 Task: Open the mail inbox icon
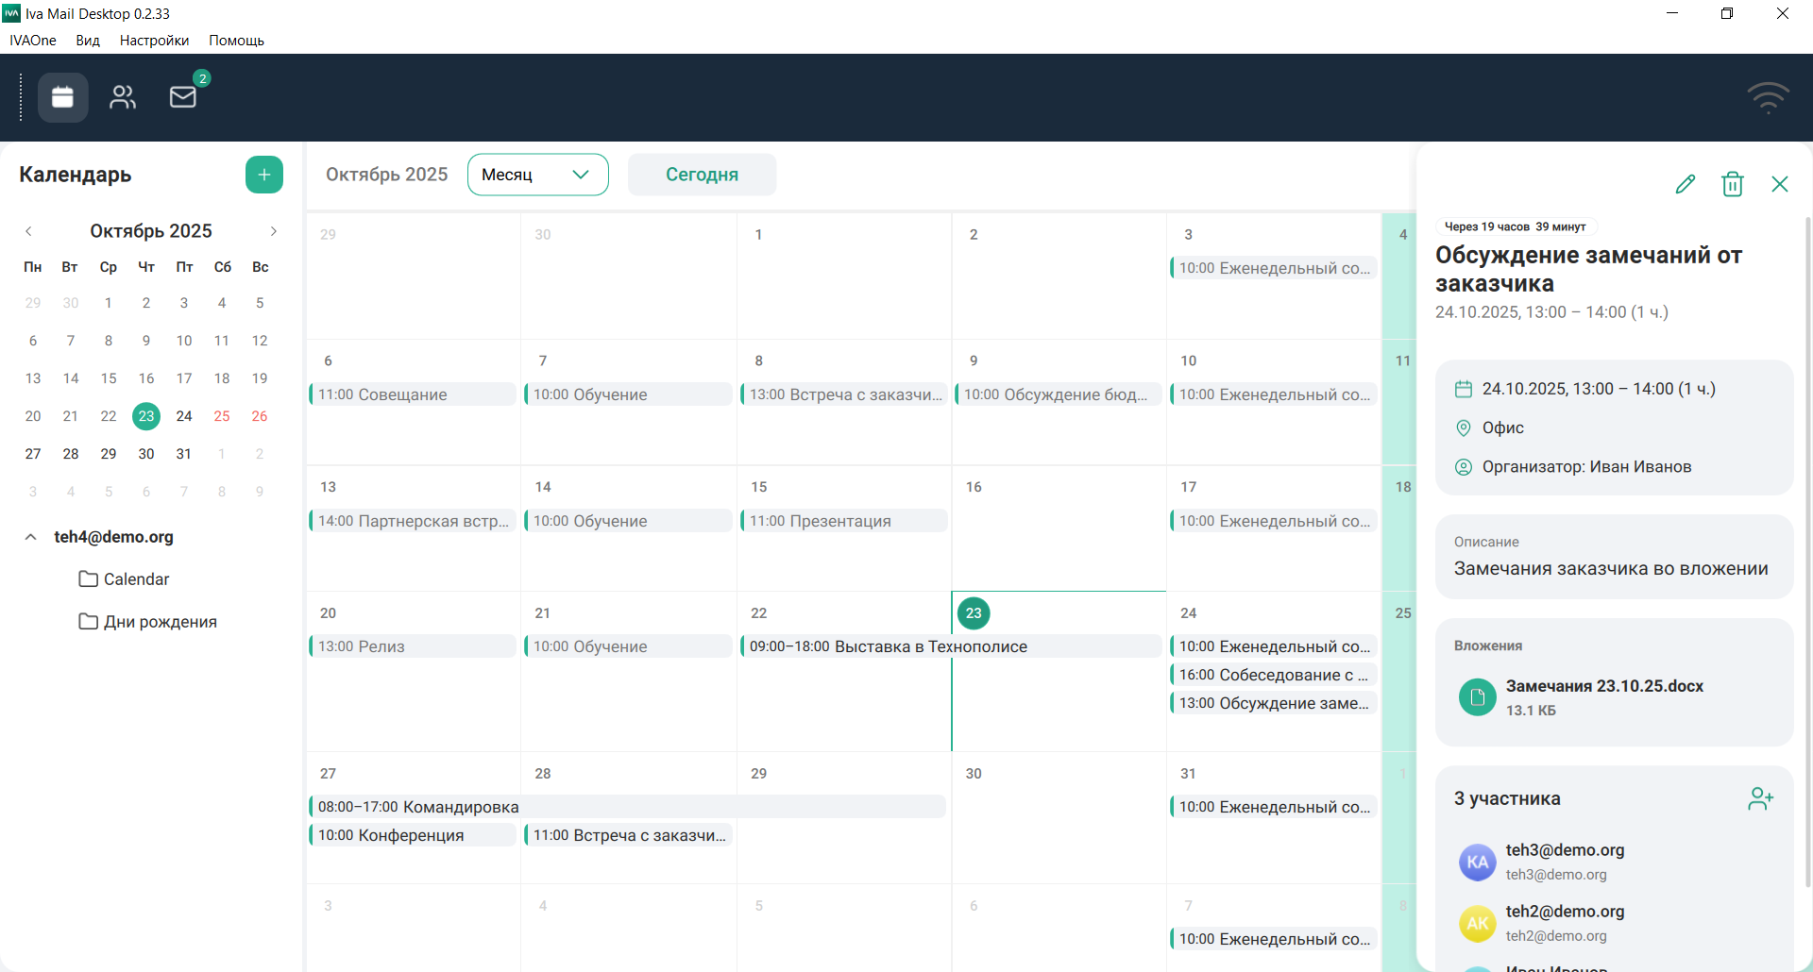click(183, 97)
